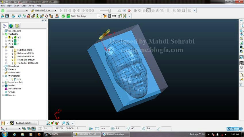Click the measurer ruler icon
The width and height of the screenshot is (244, 137).
click(114, 16)
